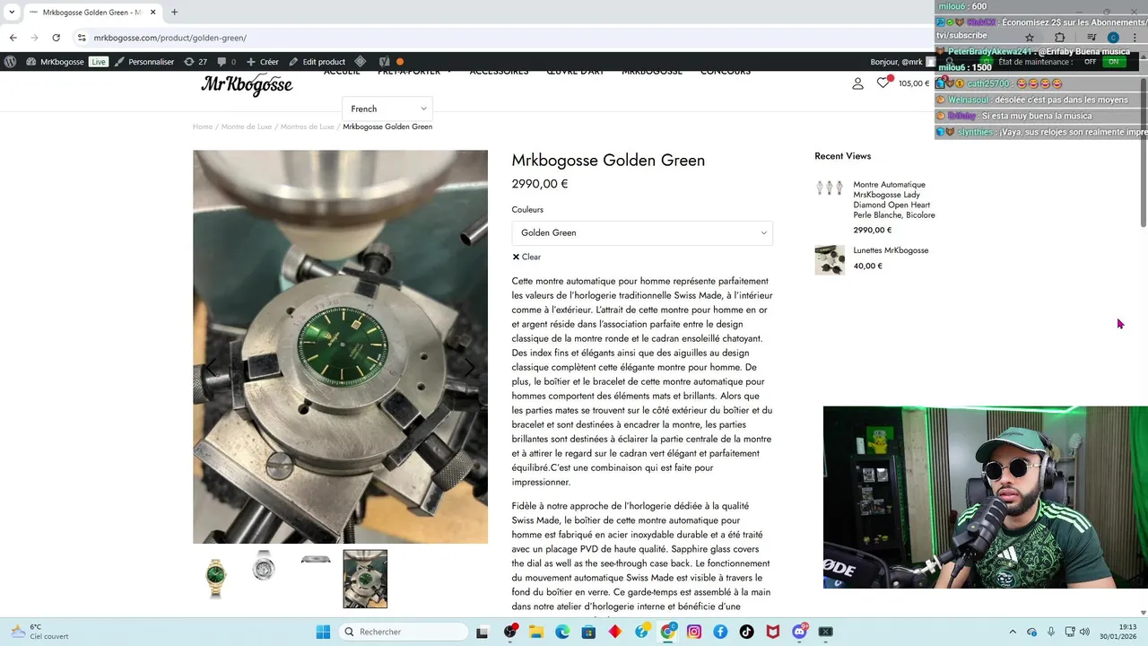This screenshot has height=646, width=1148.
Task: Click the page vertical scrollbar
Action: click(1144, 153)
